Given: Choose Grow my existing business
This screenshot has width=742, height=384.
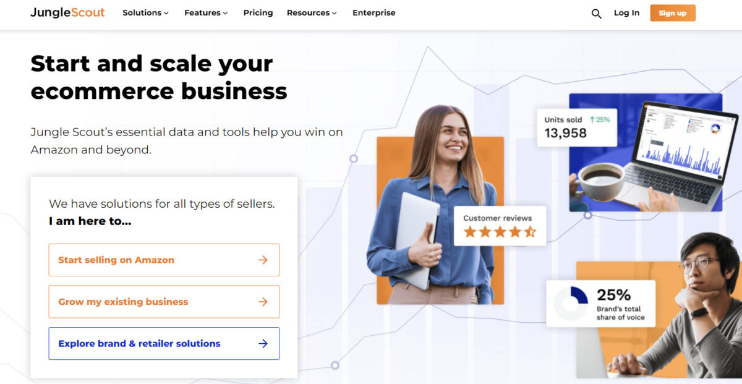Looking at the screenshot, I should (x=164, y=302).
